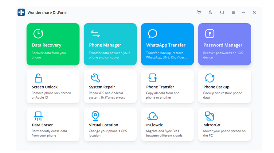The width and height of the screenshot is (274, 153).
Task: Click the WhatsApp Transfer chat bubble icon
Action: coord(152,34)
